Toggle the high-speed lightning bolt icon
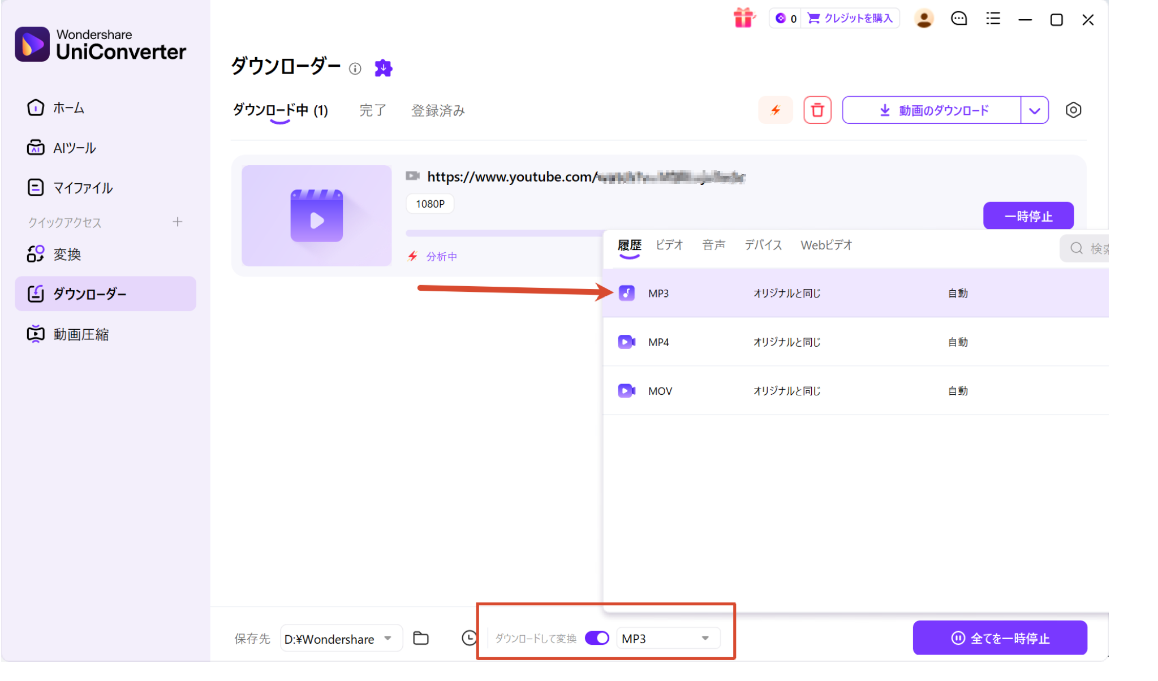This screenshot has width=1158, height=681. [x=776, y=110]
